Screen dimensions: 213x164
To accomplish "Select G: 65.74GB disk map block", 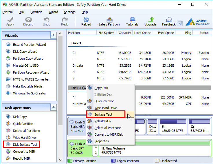I will pyautogui.click(x=200, y=126).
